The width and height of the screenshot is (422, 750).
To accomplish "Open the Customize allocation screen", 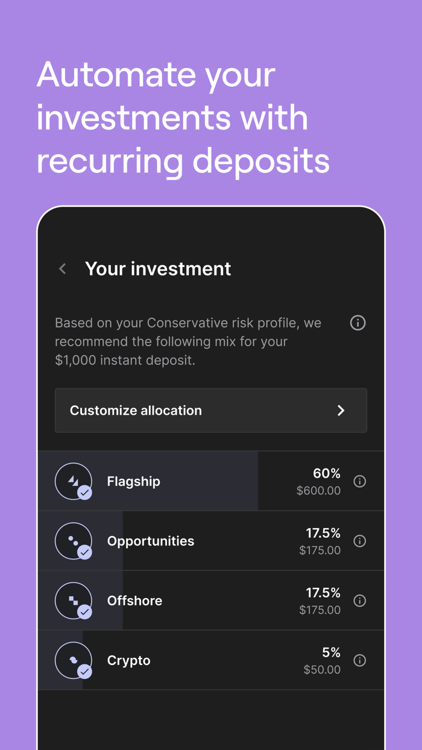I will coord(211,410).
